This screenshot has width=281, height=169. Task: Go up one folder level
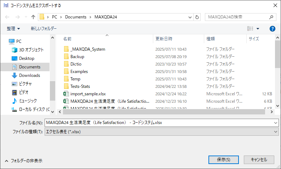pos(33,17)
